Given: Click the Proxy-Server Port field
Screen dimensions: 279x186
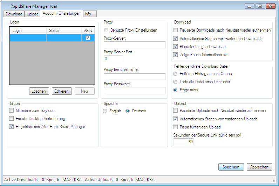Looking at the screenshot, I should tap(114, 59).
